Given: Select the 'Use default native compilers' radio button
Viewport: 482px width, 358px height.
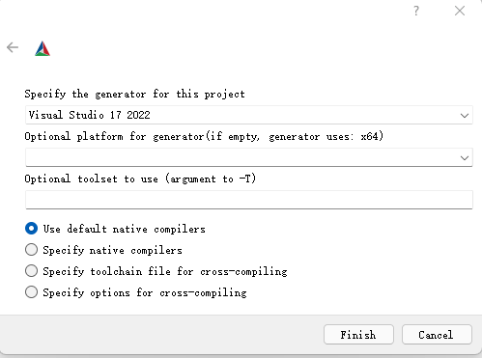Looking at the screenshot, I should click(31, 229).
